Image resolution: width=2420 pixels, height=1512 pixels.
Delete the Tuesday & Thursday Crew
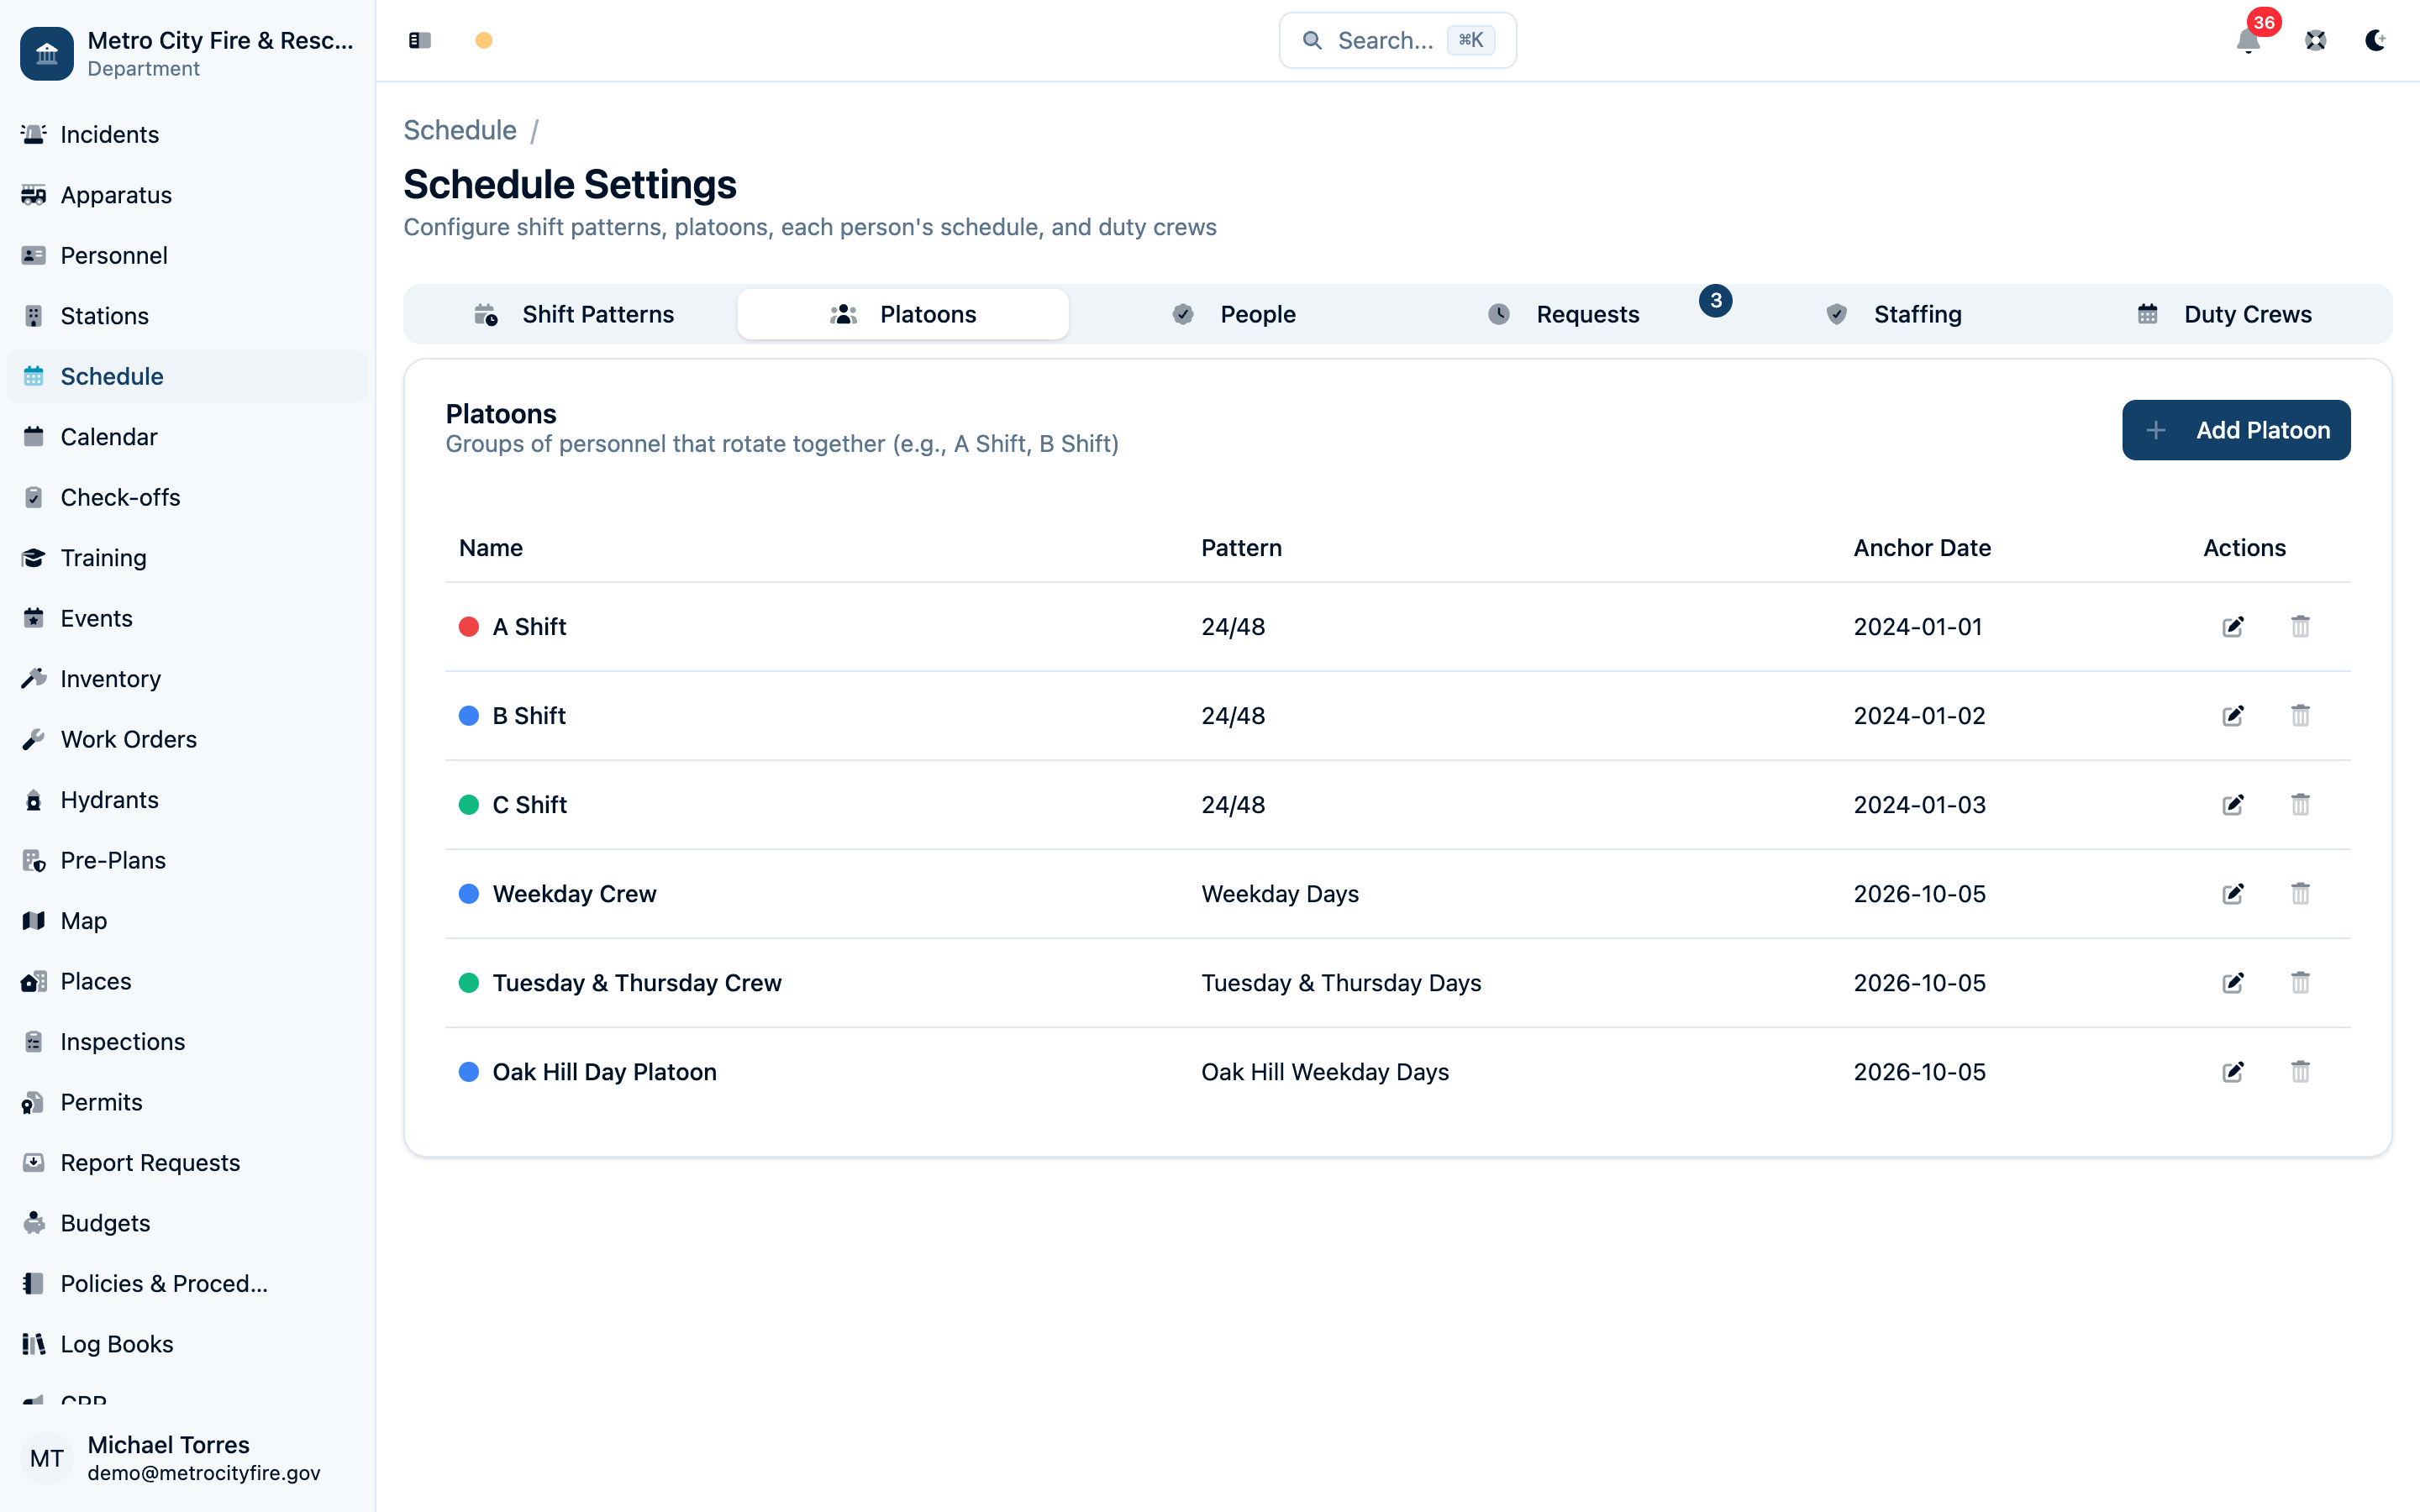click(2300, 983)
